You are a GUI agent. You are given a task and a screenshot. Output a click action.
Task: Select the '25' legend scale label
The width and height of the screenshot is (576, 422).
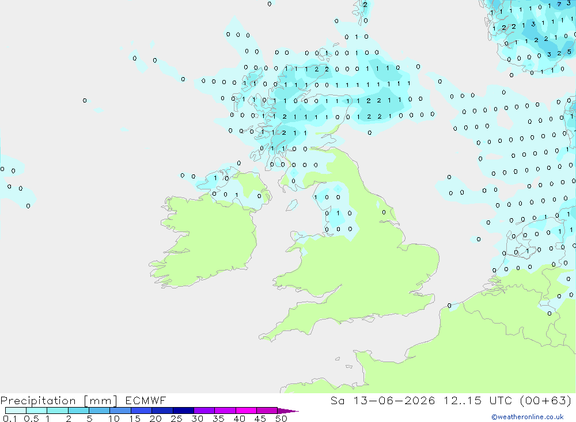point(177,419)
